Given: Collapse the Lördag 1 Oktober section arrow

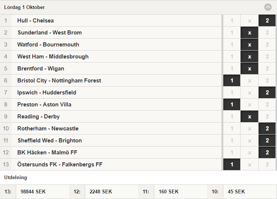Looking at the screenshot, I should pos(268,7).
